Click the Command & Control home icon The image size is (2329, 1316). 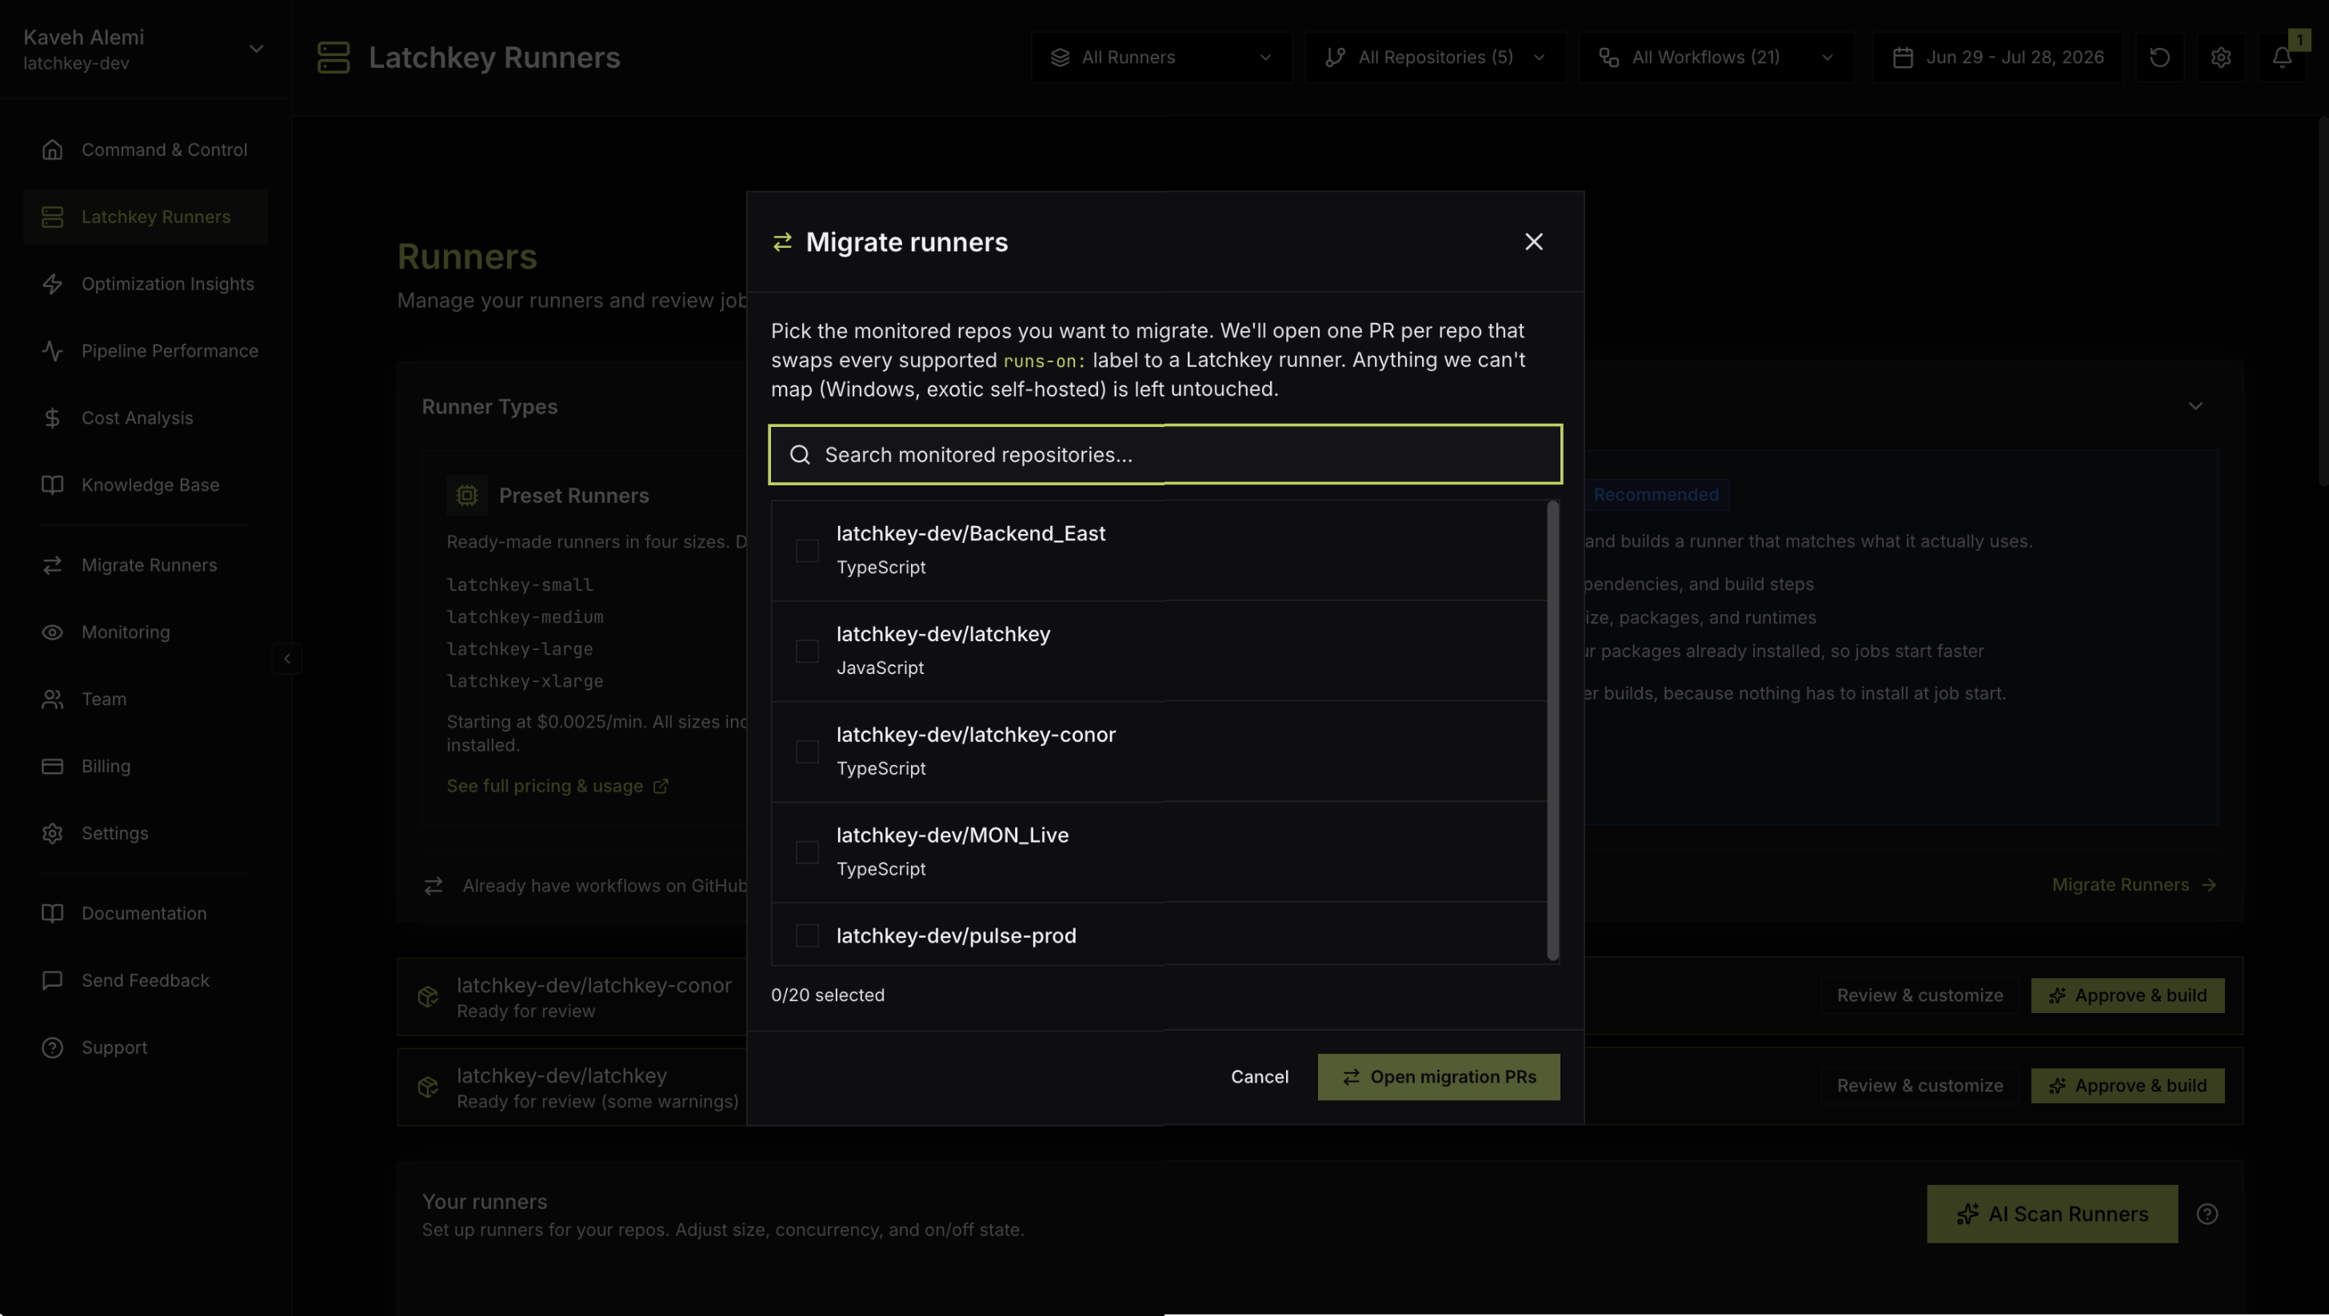pyautogui.click(x=53, y=150)
